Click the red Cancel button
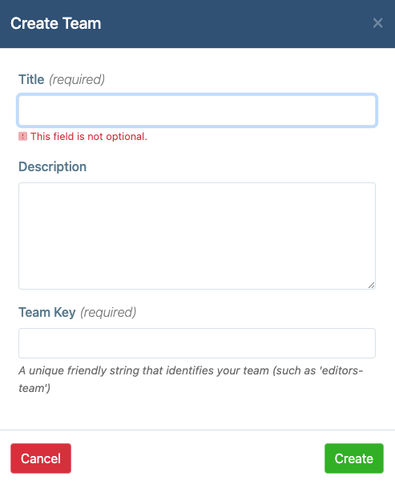This screenshot has width=395, height=484. coord(41,458)
